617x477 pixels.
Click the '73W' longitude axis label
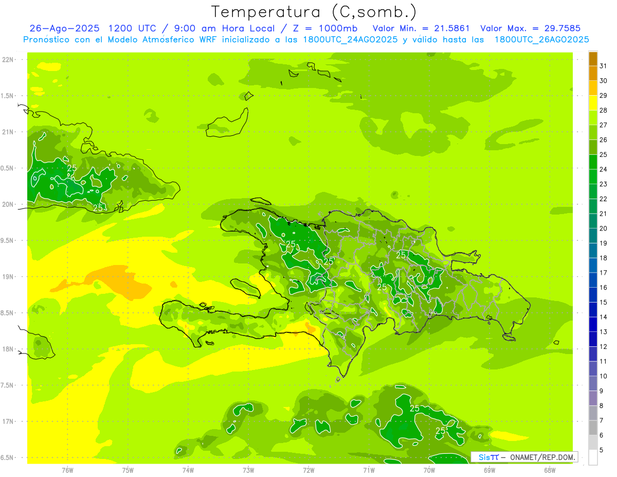point(248,470)
